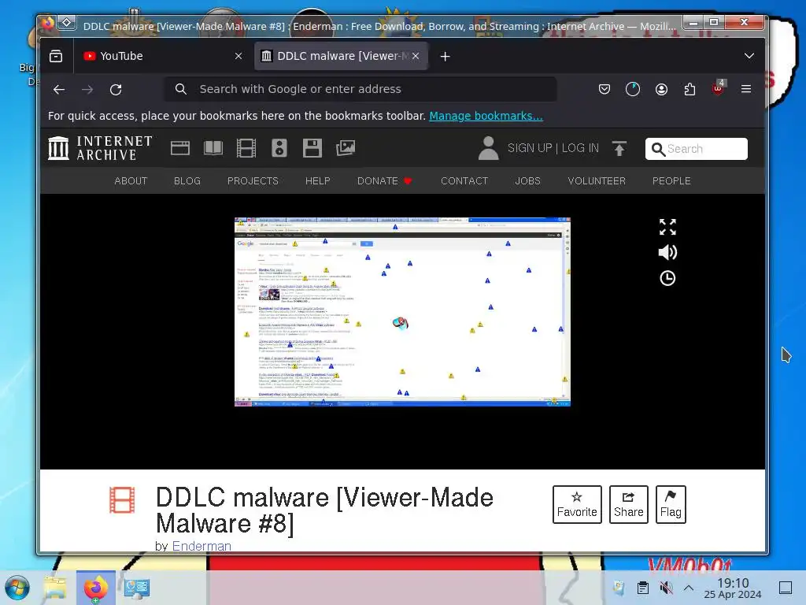Screen dimensions: 806x605
Task: Open the HELP menu item
Action: point(318,181)
